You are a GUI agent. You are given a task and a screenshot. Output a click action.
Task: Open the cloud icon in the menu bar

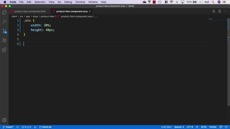coord(144,2)
